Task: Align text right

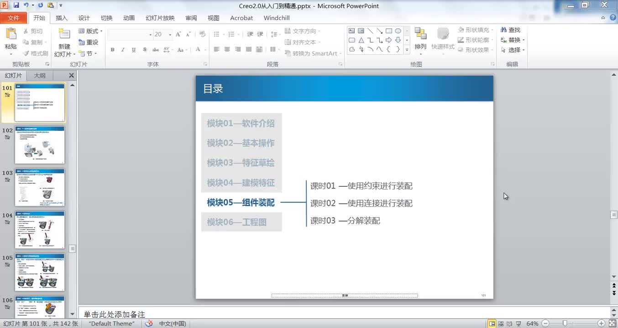Action: coord(238,49)
